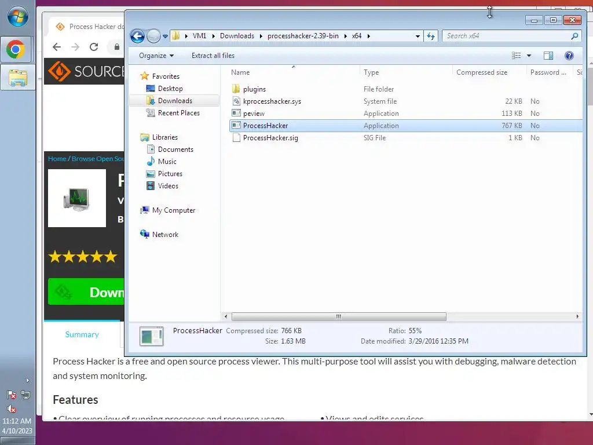Image resolution: width=593 pixels, height=445 pixels.
Task: Toggle the preview pane button
Action: coord(548,56)
